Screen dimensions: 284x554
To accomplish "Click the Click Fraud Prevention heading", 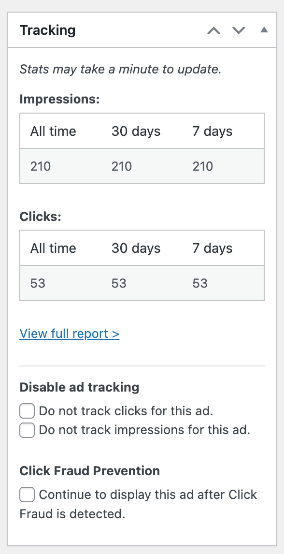I will [x=89, y=471].
